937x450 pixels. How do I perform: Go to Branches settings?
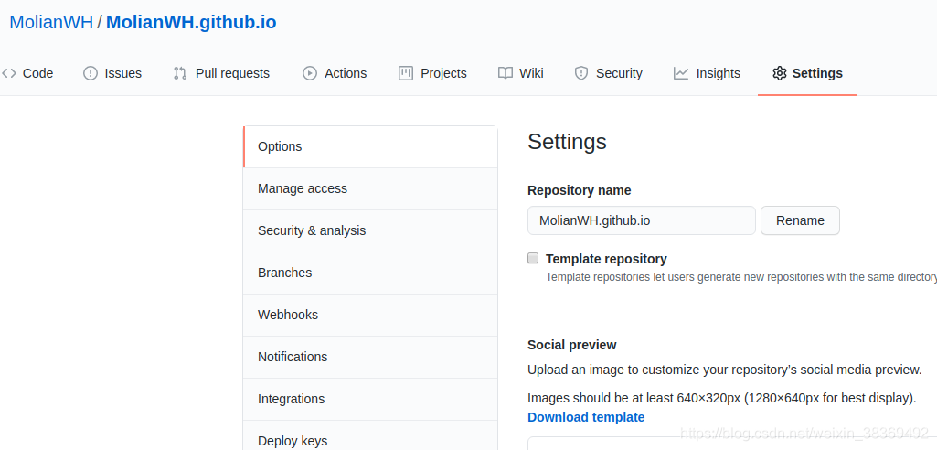370,273
